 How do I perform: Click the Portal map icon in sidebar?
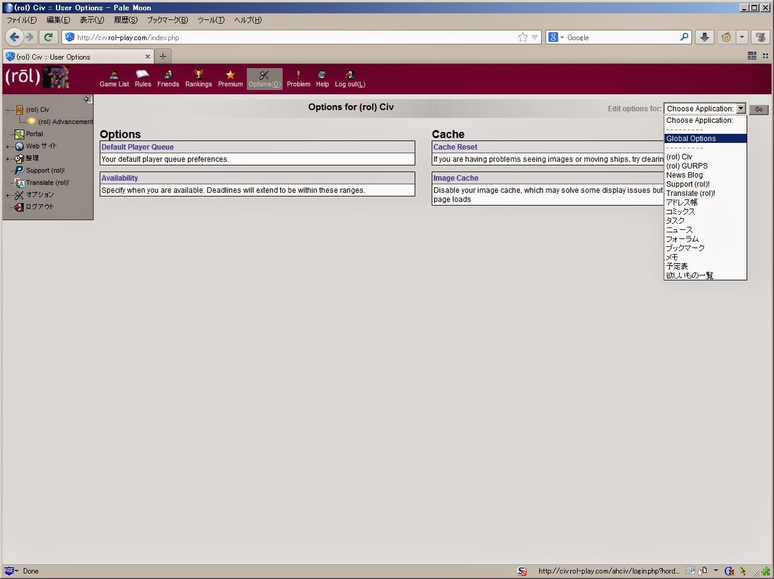click(19, 134)
